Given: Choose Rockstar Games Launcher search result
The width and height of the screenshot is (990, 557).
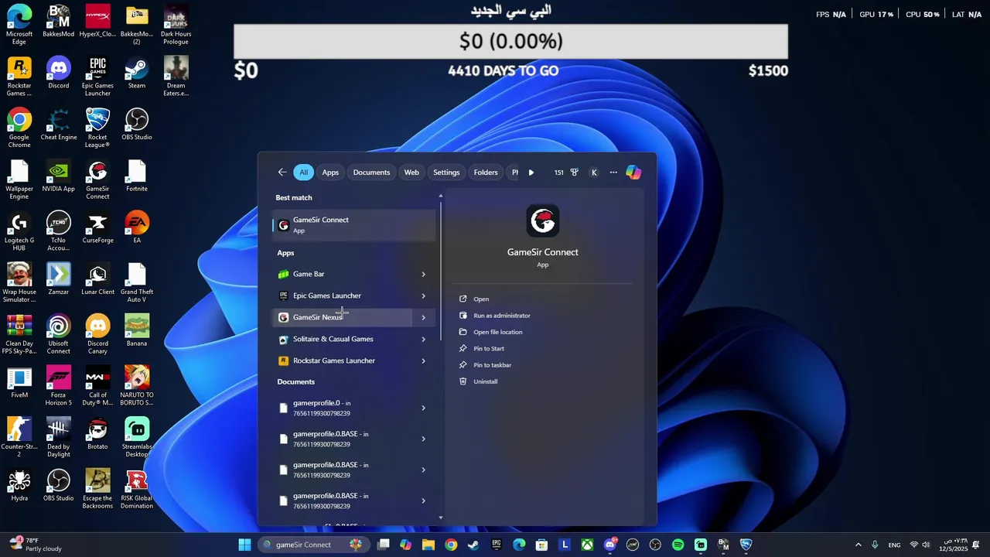Looking at the screenshot, I should pos(342,361).
